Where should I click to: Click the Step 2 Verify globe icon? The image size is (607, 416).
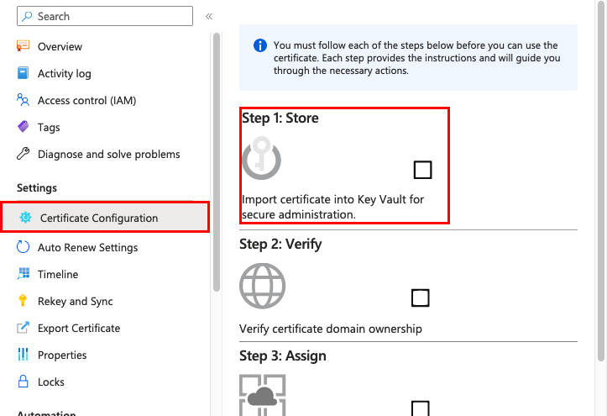(262, 287)
